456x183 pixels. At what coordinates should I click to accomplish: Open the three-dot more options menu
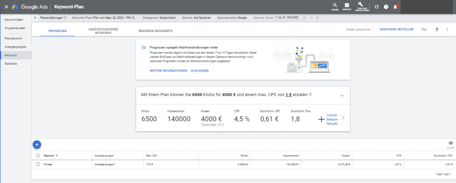pyautogui.click(x=447, y=29)
